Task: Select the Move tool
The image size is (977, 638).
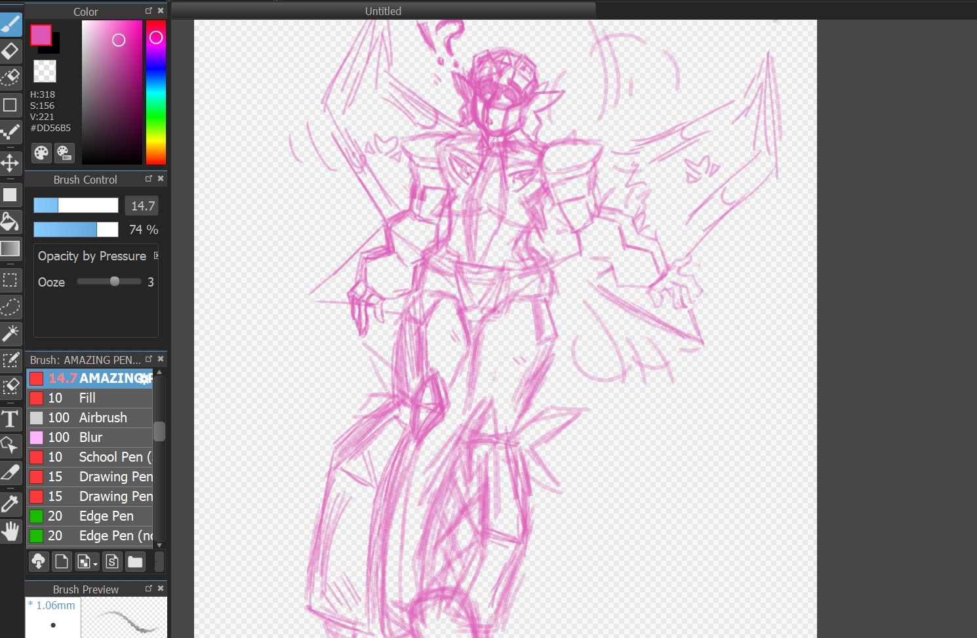Action: [10, 163]
